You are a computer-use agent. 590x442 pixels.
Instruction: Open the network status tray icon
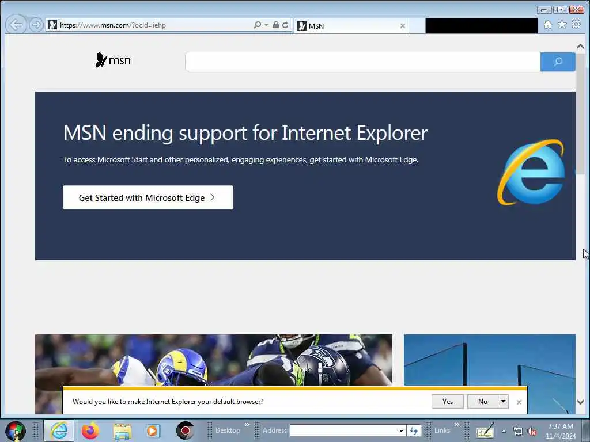click(x=518, y=432)
